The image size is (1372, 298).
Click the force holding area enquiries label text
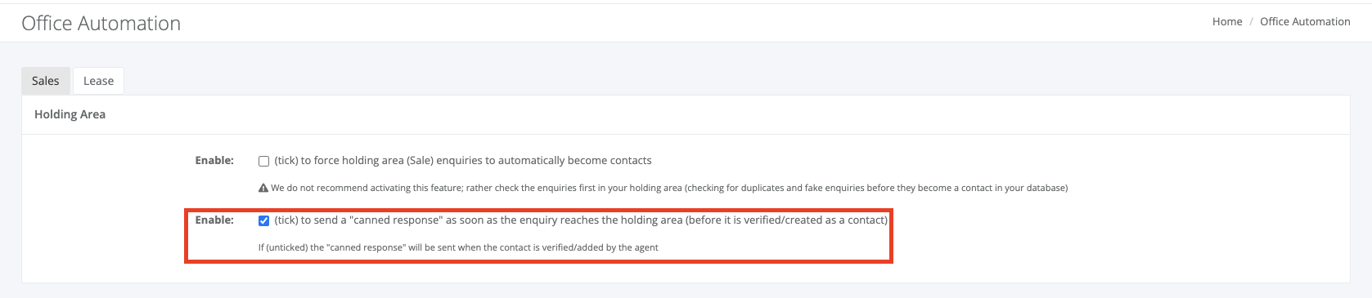463,161
